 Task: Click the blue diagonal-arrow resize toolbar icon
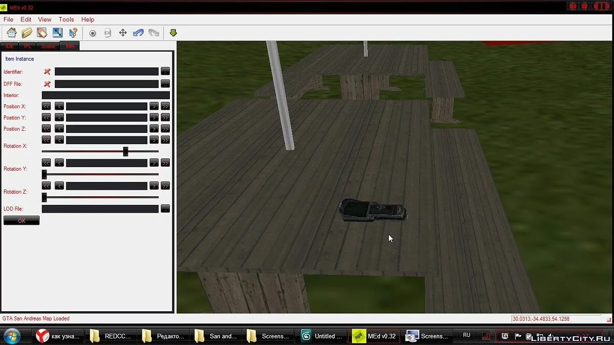(x=57, y=33)
